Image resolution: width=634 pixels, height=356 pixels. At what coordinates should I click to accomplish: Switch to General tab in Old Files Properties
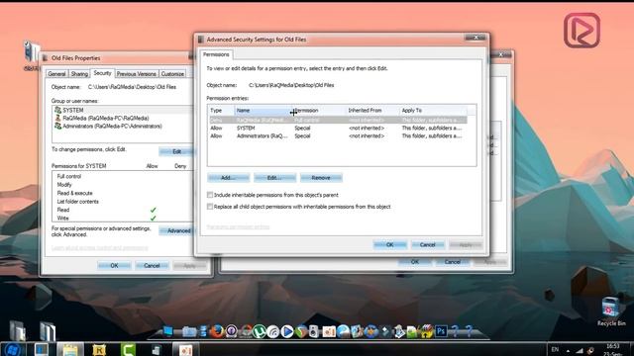pos(56,74)
